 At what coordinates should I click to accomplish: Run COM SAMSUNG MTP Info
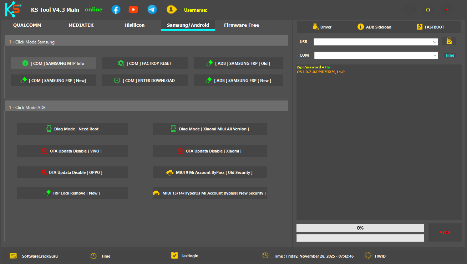[53, 63]
